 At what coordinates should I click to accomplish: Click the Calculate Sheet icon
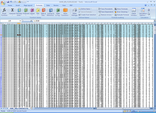pyautogui.click(x=149, y=14)
